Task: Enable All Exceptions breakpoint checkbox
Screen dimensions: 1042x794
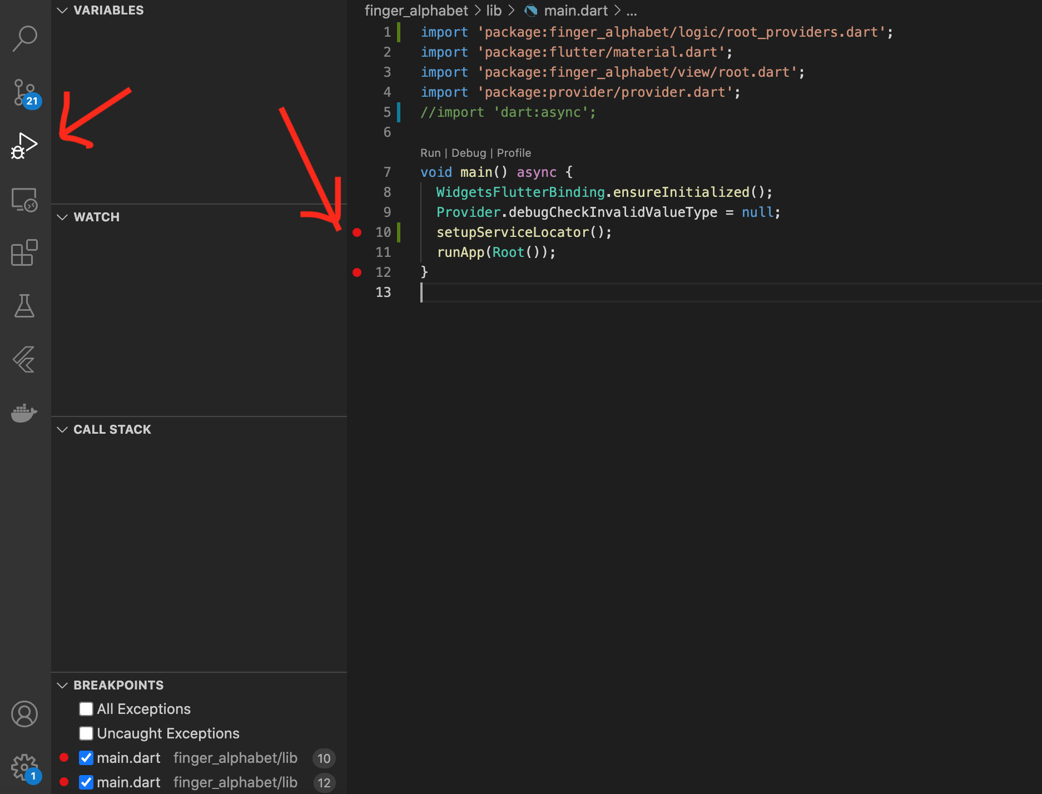Action: pyautogui.click(x=86, y=709)
